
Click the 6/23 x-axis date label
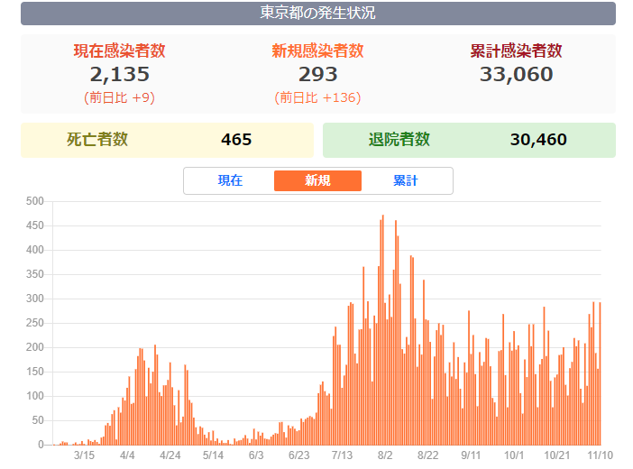298,455
